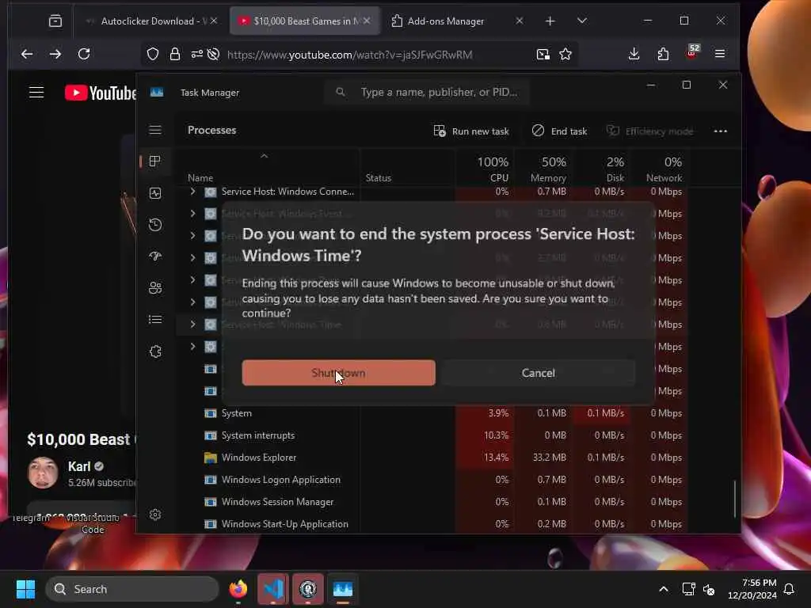Open the Firefox extensions puzzle icon
Image resolution: width=811 pixels, height=608 pixels.
(663, 54)
